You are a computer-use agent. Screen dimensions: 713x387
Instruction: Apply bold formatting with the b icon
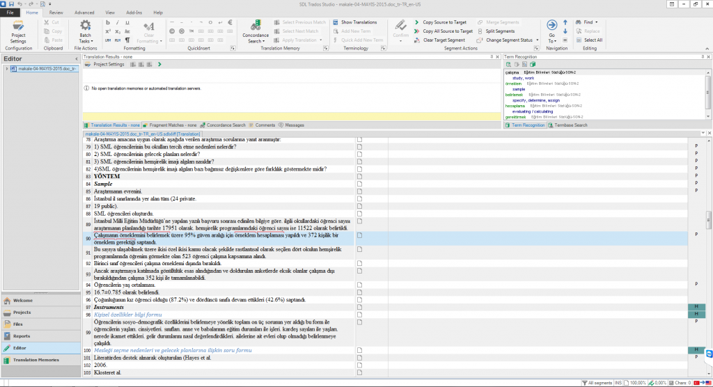(108, 22)
